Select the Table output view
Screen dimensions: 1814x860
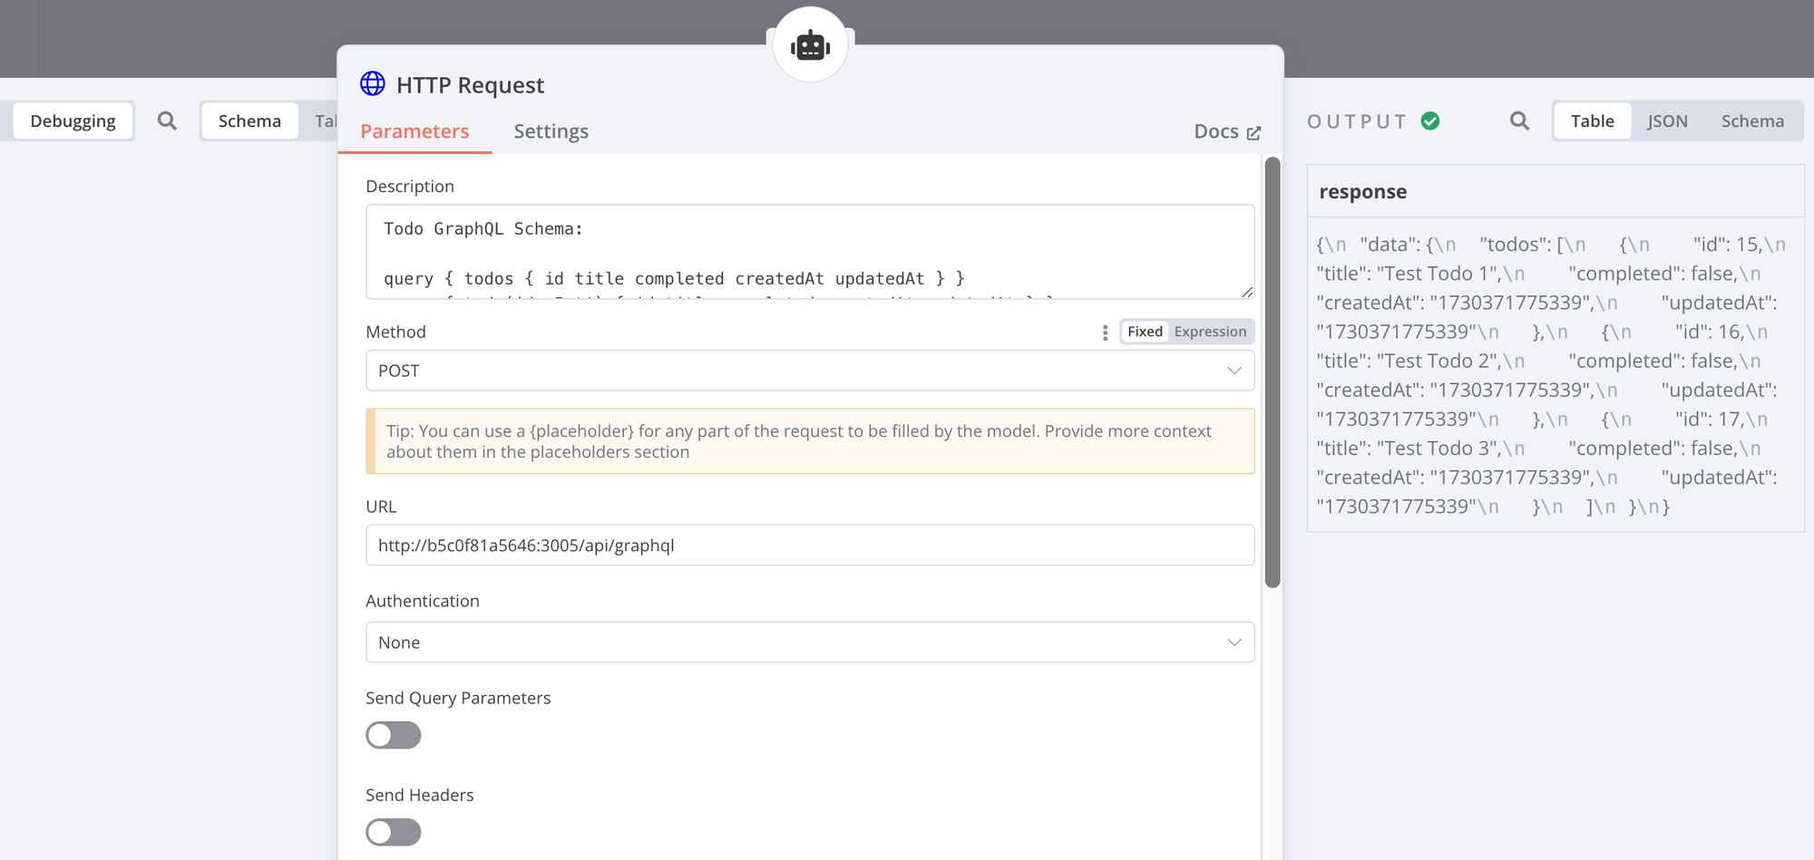1591,121
